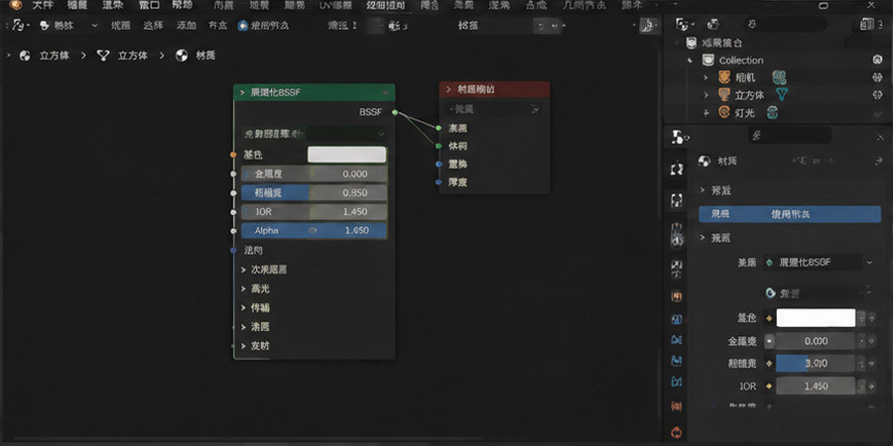Click the Blender logo in menu bar
893x446 pixels.
click(x=15, y=5)
